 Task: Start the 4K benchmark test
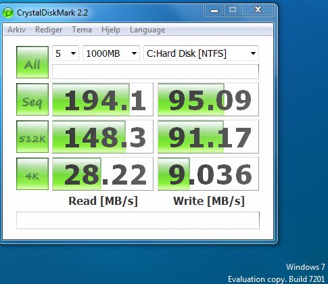tap(32, 174)
